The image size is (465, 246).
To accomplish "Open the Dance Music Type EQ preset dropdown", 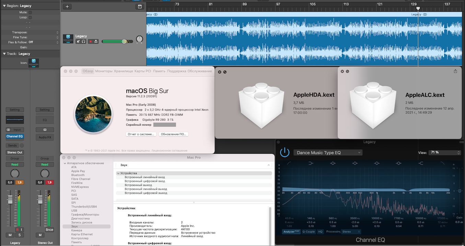I will click(328, 153).
